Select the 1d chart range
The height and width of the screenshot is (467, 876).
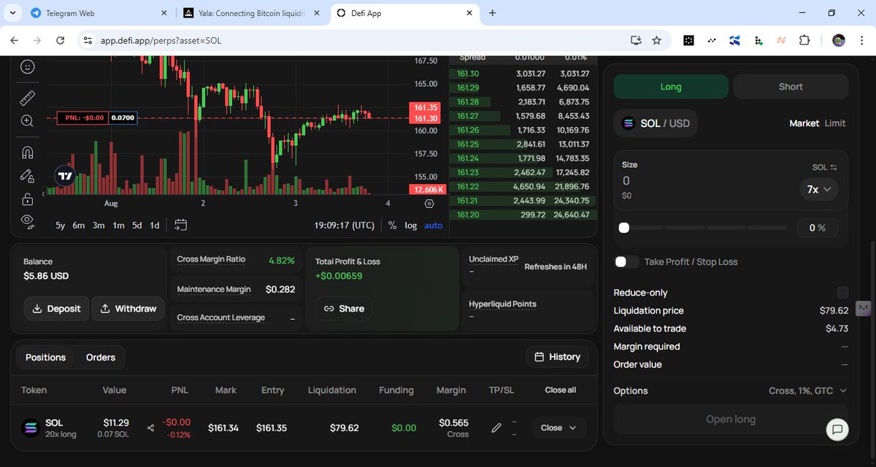point(155,225)
